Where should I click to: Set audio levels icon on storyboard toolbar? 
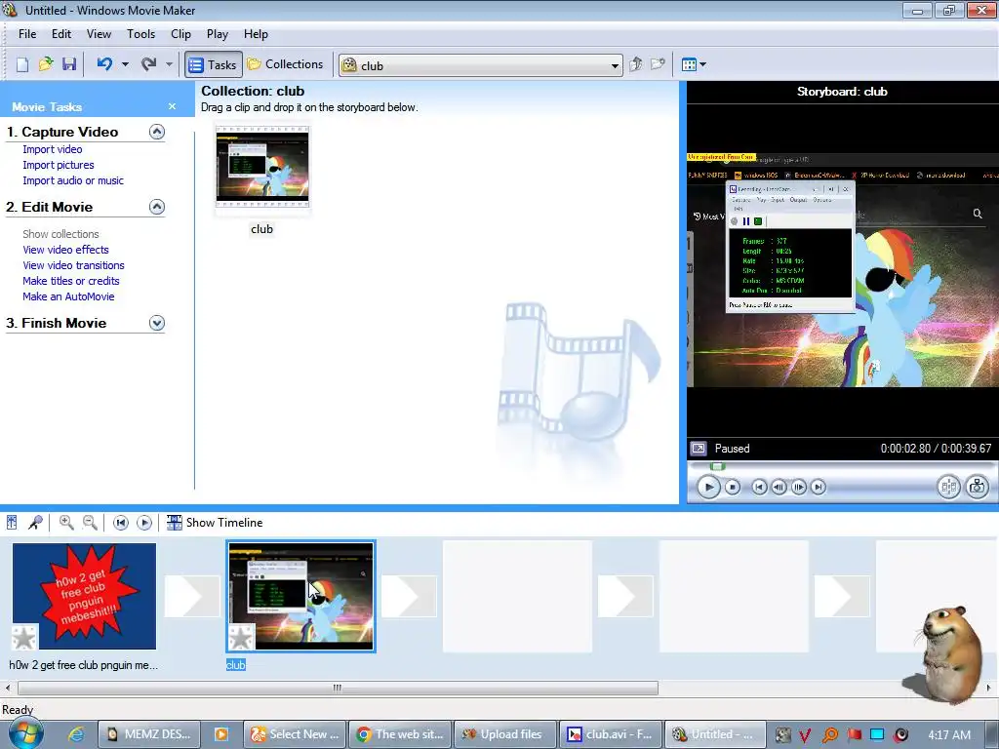pyautogui.click(x=12, y=523)
